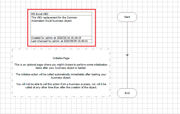This screenshot has height=114, width=180.
Task: Click the 'Last changed by admin' row
Action: pos(61,41)
